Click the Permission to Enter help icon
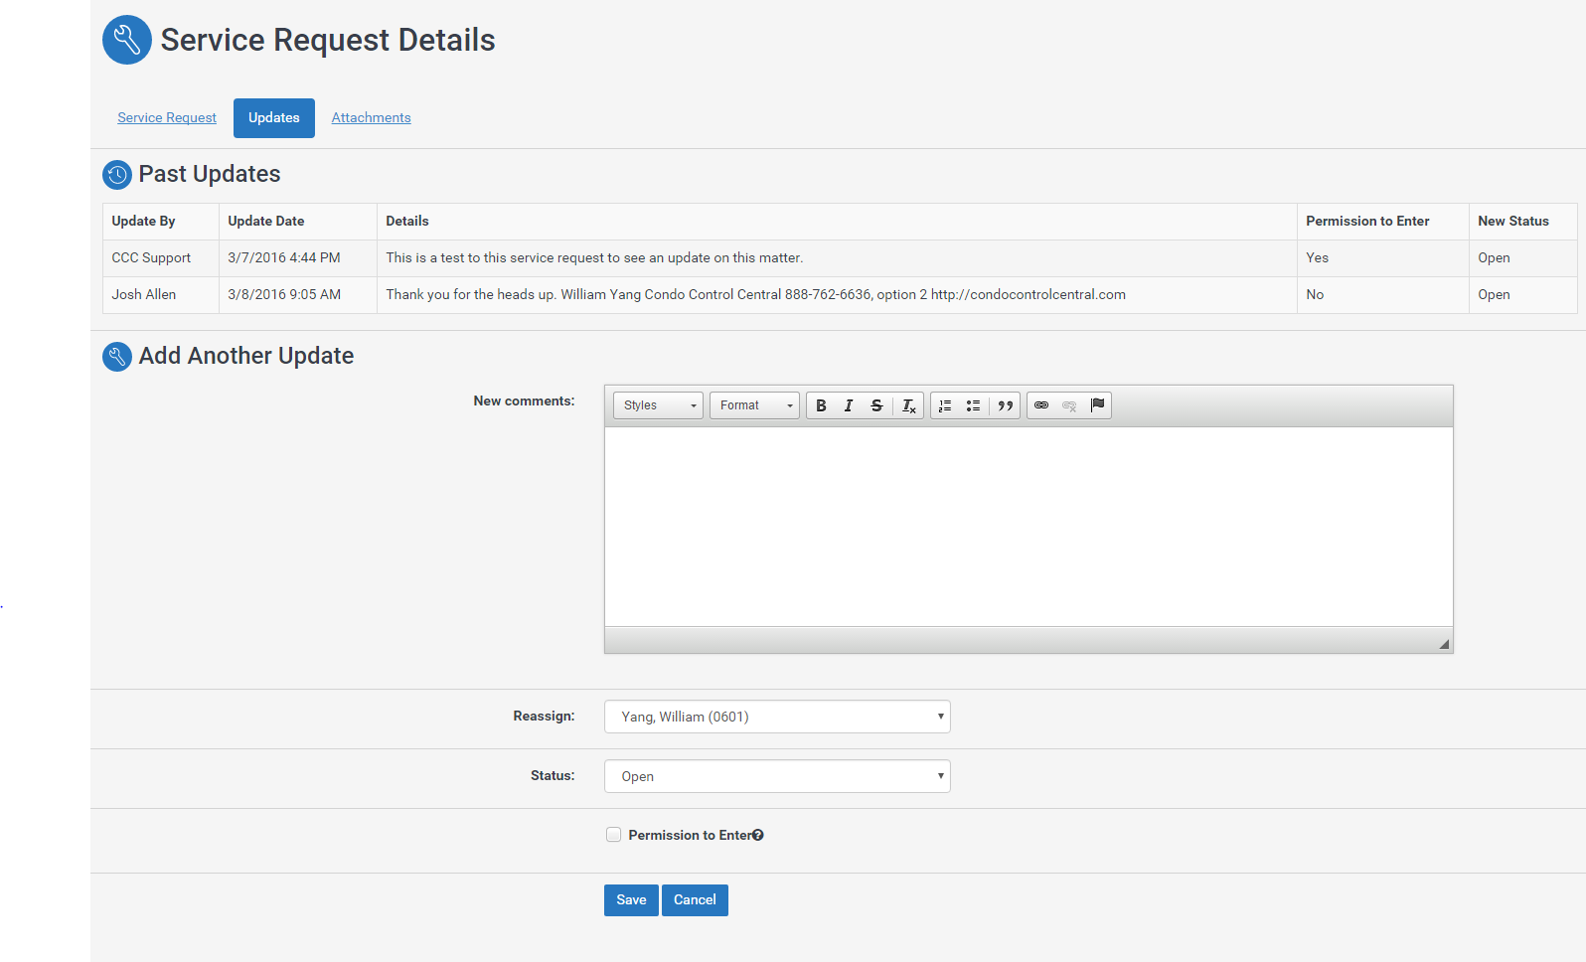This screenshot has width=1586, height=962. pos(758,835)
